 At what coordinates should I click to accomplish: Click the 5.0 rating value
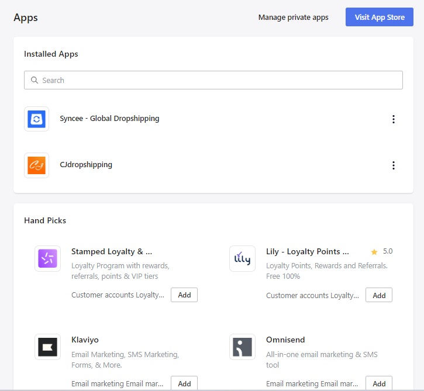[x=388, y=251]
